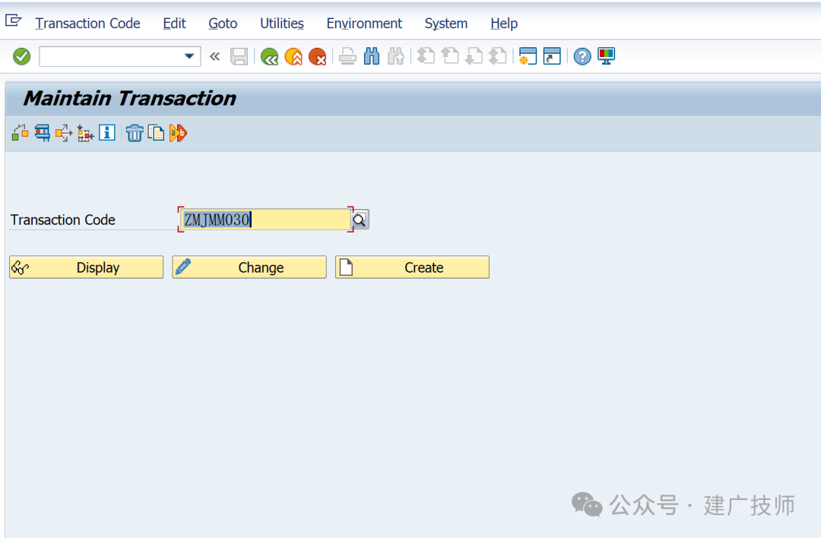Go back with the green Back icon
Image resolution: width=821 pixels, height=538 pixels.
coord(269,56)
